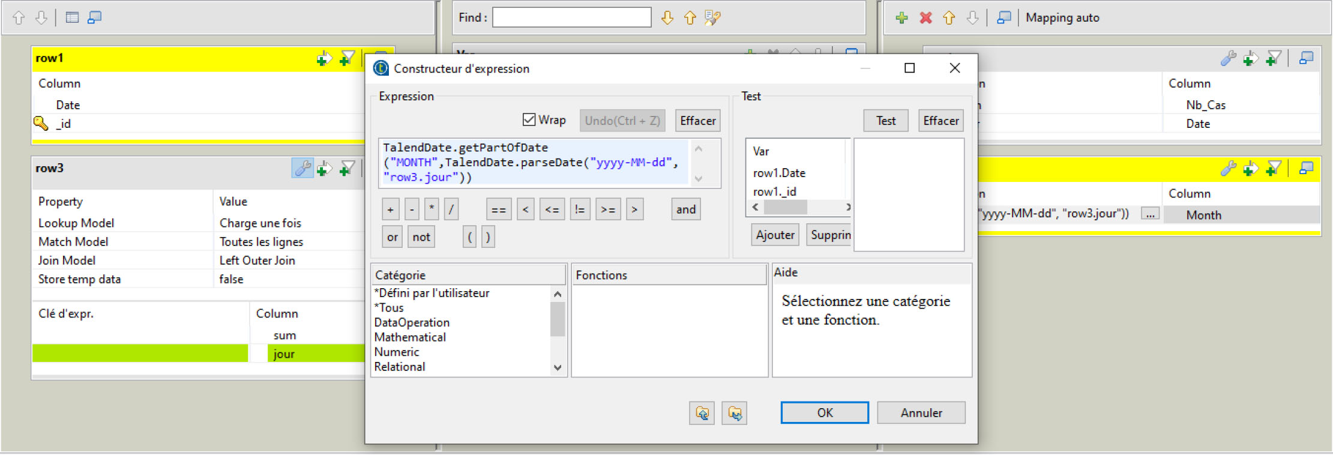Viewport: 1333px width, 455px height.
Task: Click the find-previous up arrow icon
Action: pos(690,18)
